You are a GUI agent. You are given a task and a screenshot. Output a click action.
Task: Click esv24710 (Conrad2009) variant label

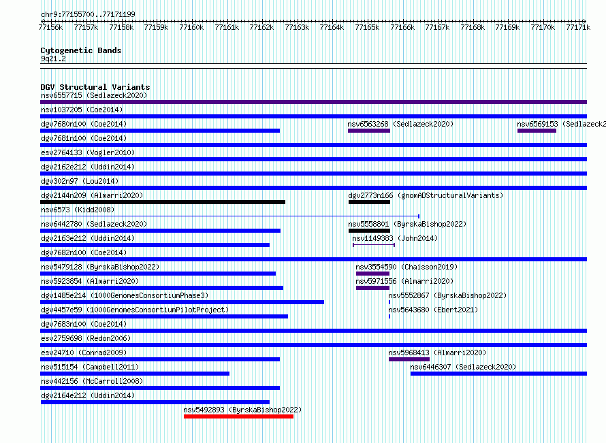(84, 352)
